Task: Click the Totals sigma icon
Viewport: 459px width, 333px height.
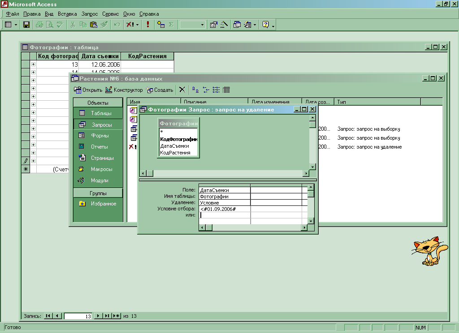Action: coord(171,25)
